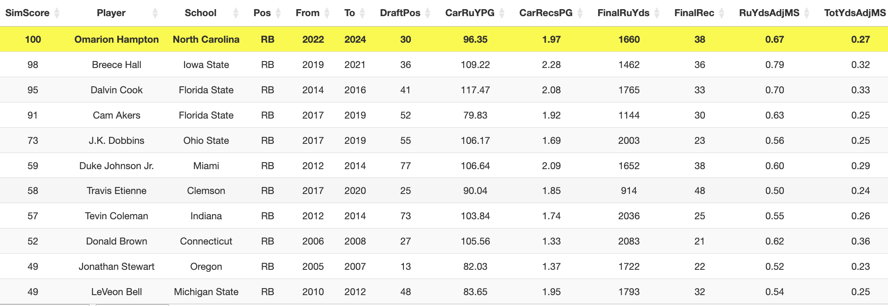Sort by DraftPos arrow icon
The height and width of the screenshot is (306, 888).
coord(428,13)
